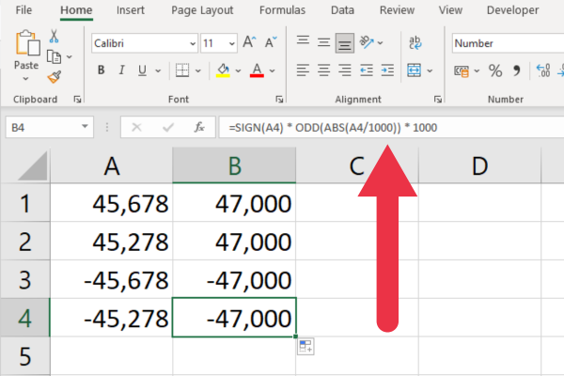
Task: Open the Calibri font name dropdown
Action: 193,43
